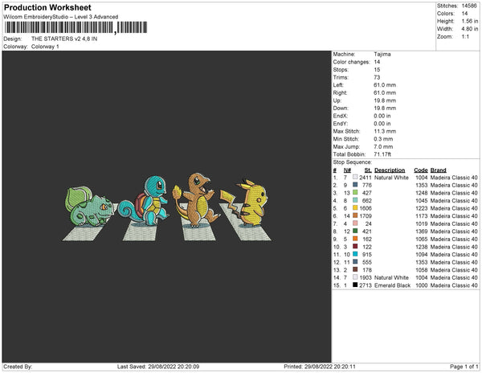Click thread code 1369

(x=422, y=232)
